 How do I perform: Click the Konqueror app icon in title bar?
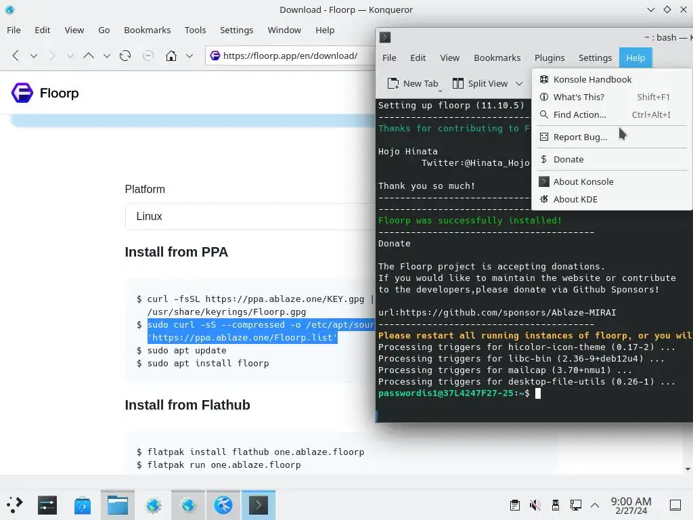[9, 9]
